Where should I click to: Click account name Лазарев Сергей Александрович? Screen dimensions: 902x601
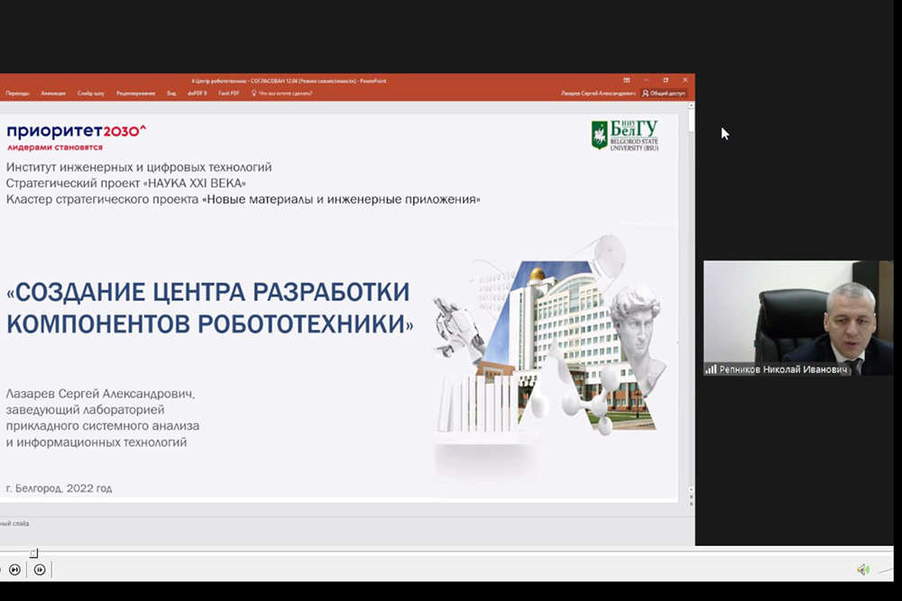[x=598, y=93]
